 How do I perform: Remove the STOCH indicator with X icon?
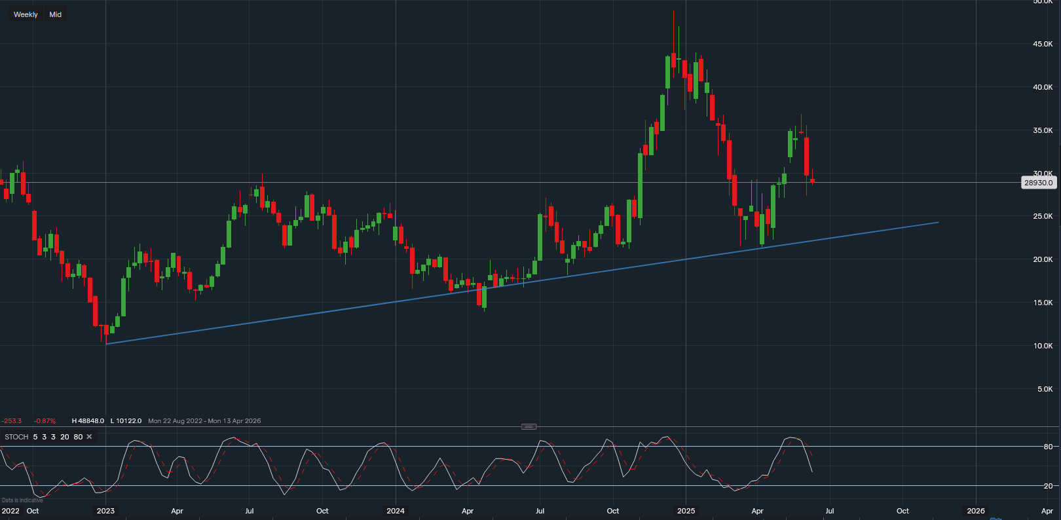point(90,437)
